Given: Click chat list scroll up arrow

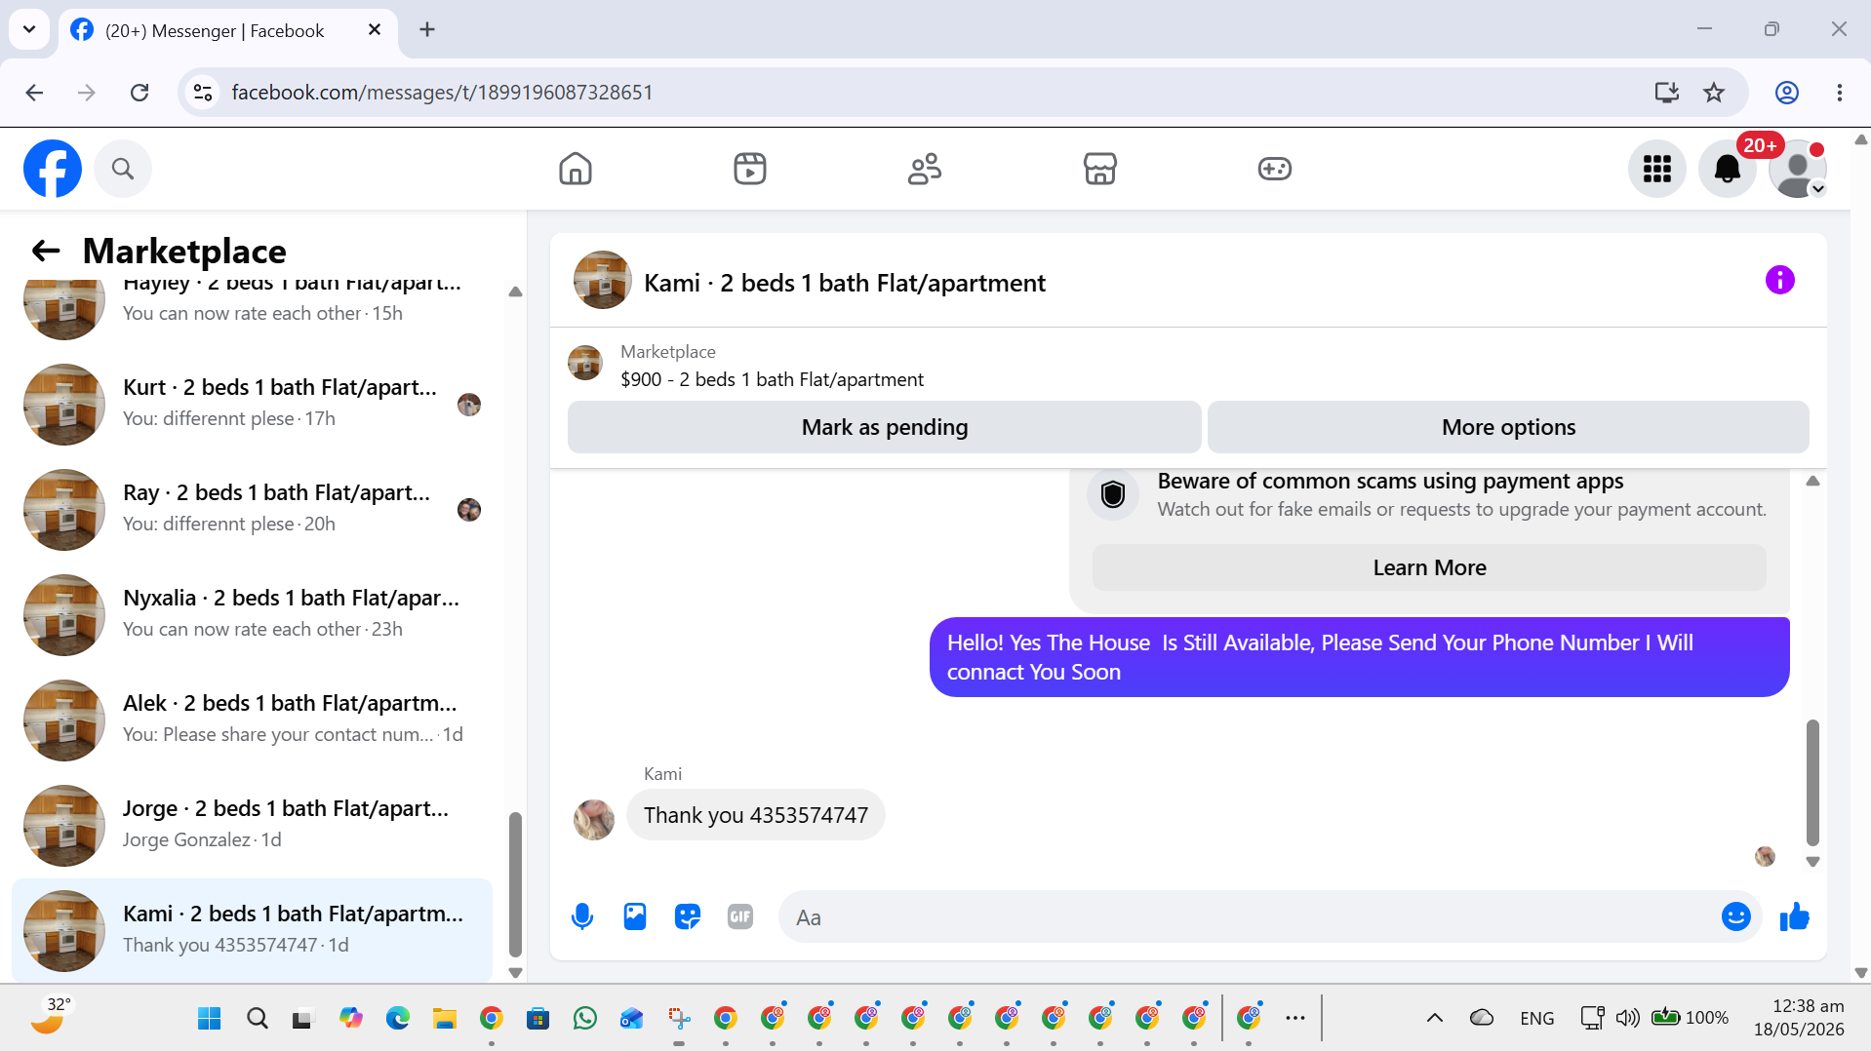Looking at the screenshot, I should (x=515, y=292).
